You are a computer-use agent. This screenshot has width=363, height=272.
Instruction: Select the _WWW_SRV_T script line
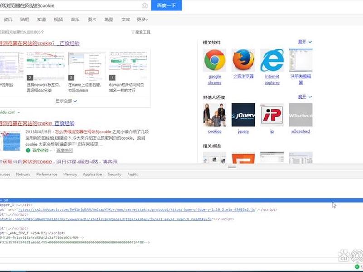coord(32,233)
